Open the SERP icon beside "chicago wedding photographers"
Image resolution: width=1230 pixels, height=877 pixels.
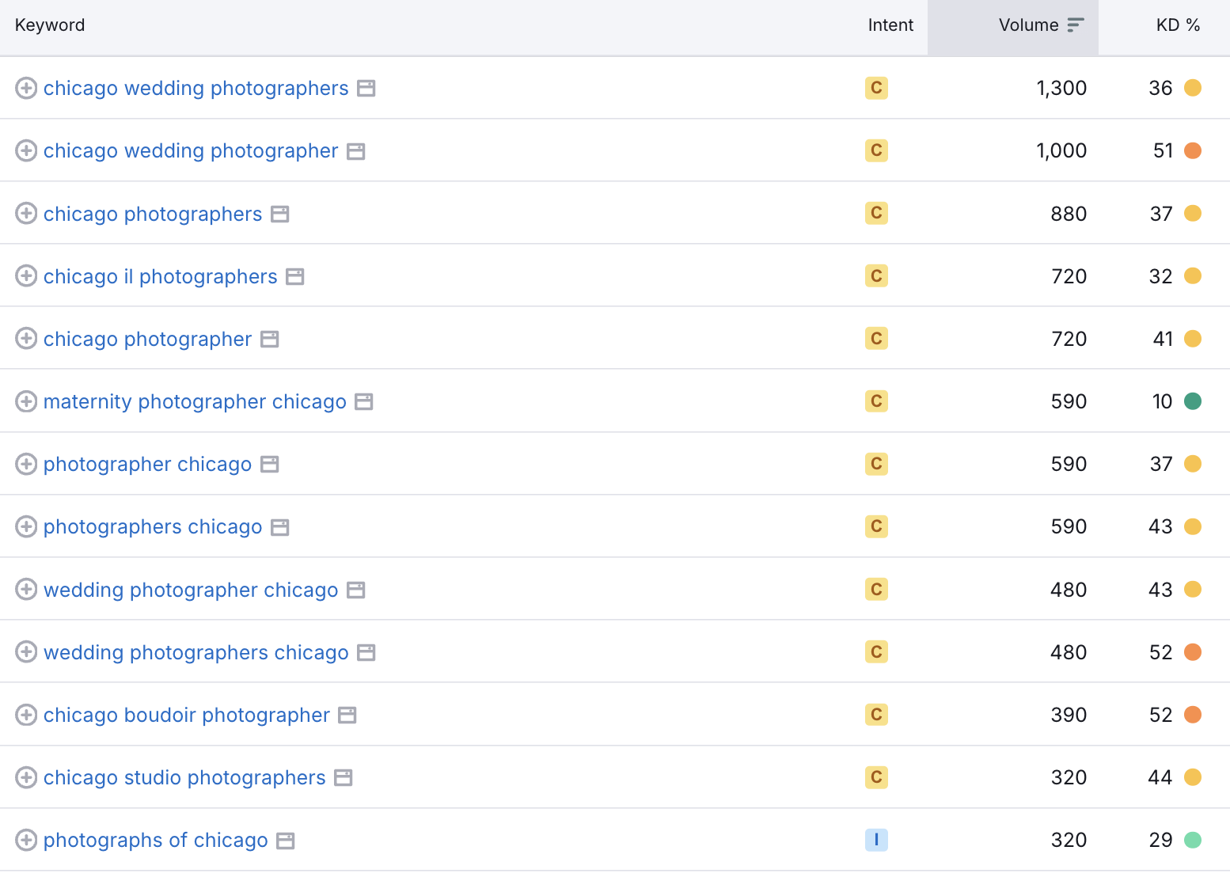pos(365,89)
